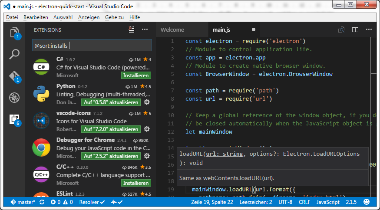Update Python extension to 0.5.8
Screen dimensions: 380x210
[x=111, y=102]
